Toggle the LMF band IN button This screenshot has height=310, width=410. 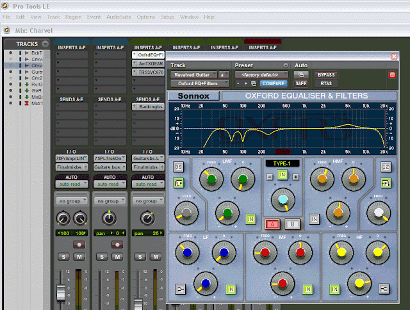coord(250,219)
